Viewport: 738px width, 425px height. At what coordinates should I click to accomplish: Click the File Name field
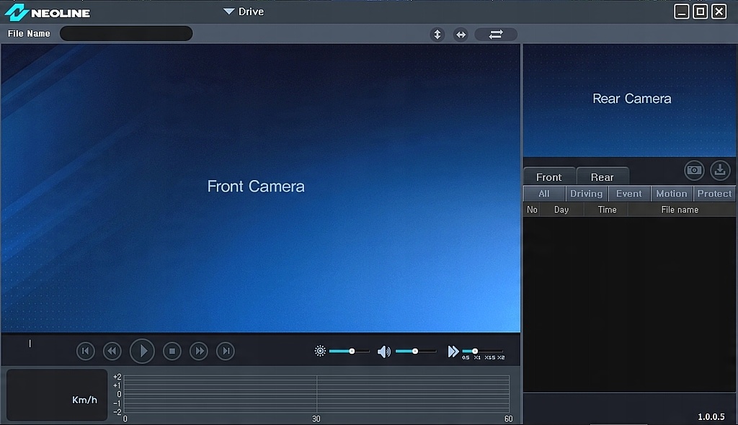coord(126,34)
